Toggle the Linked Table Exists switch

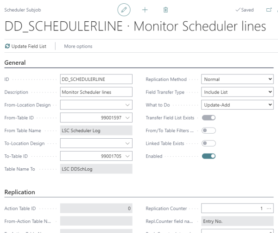point(208,143)
